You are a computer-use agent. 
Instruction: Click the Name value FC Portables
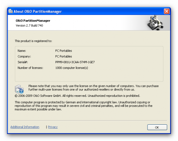tap(64, 51)
